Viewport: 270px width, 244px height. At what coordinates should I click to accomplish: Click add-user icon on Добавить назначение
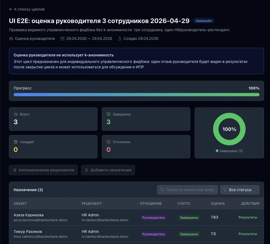point(87,170)
